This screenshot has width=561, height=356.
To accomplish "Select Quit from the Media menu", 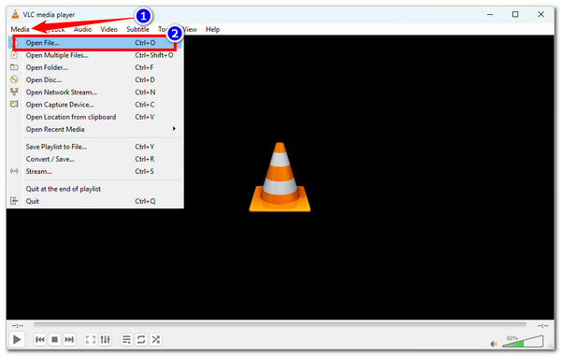I will 94,201.
